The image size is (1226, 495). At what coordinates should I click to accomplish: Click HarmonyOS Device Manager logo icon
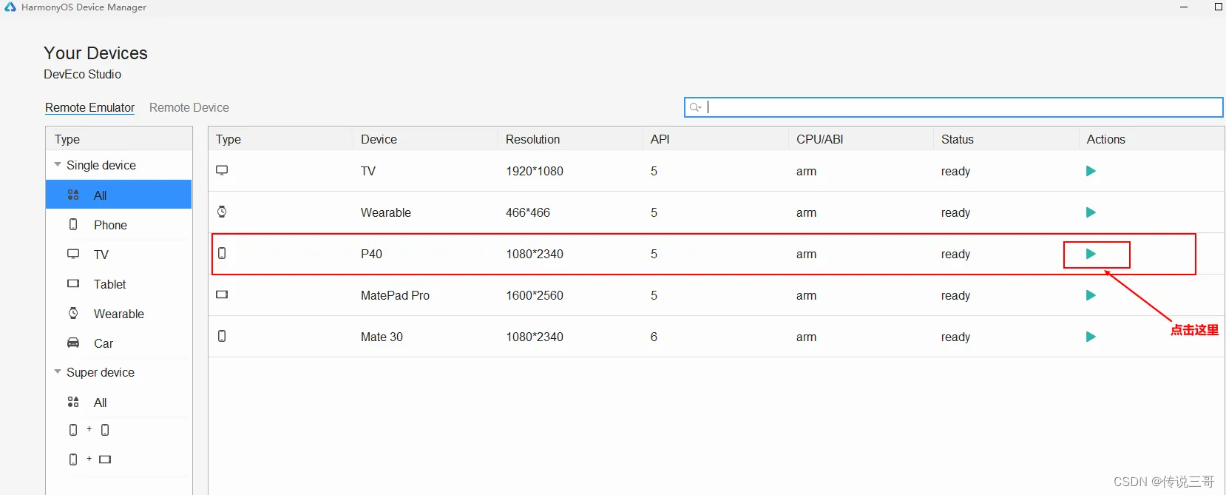coord(10,7)
